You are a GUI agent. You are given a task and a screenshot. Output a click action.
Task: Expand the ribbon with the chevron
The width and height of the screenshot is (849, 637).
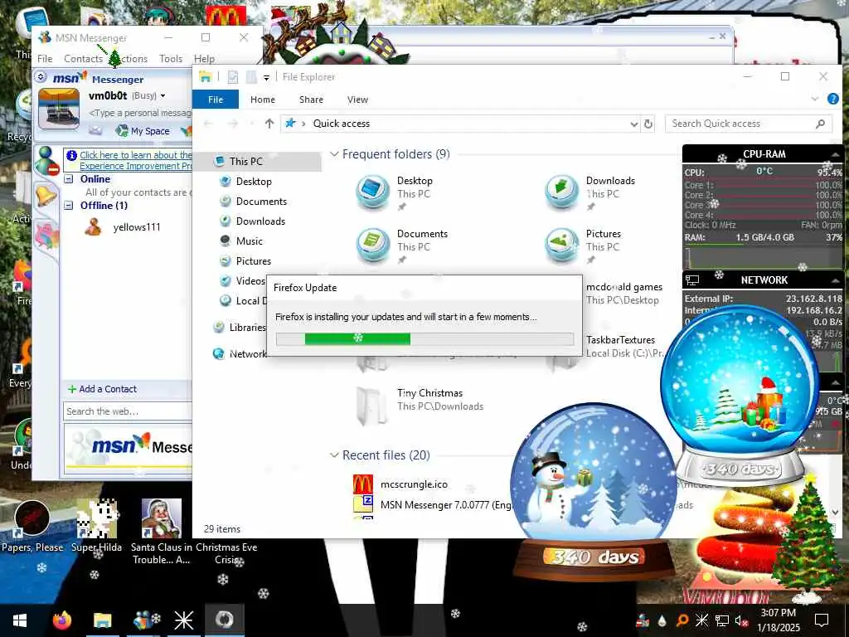pos(815,99)
